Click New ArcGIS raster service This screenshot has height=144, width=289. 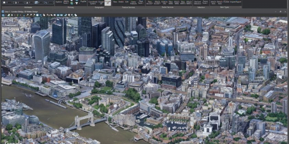[150, 2]
